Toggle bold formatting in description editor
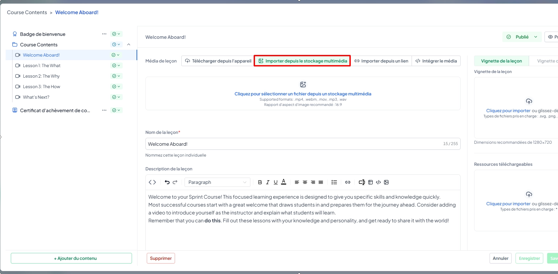Image resolution: width=558 pixels, height=274 pixels. point(260,182)
